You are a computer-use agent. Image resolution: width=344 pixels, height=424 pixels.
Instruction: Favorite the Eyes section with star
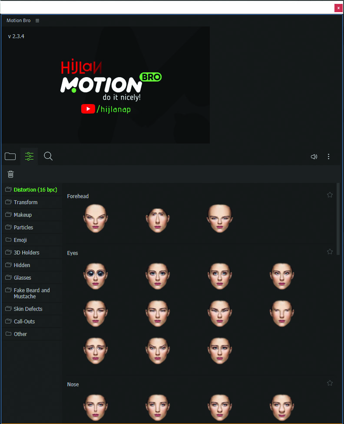click(330, 252)
